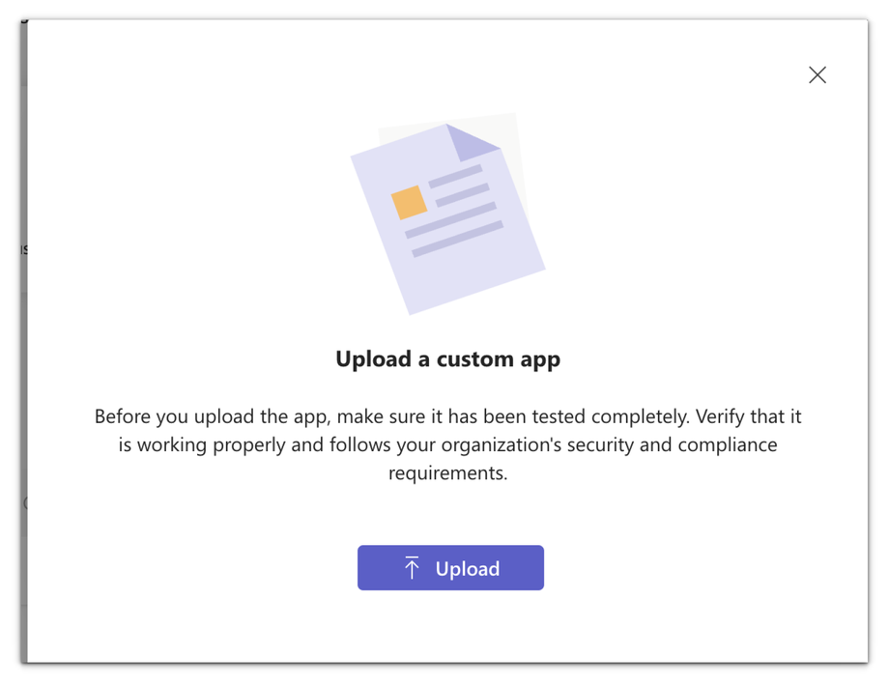Click the word 'requirements.' on the last line
Viewport: 889px width, 685px height.
coord(447,473)
